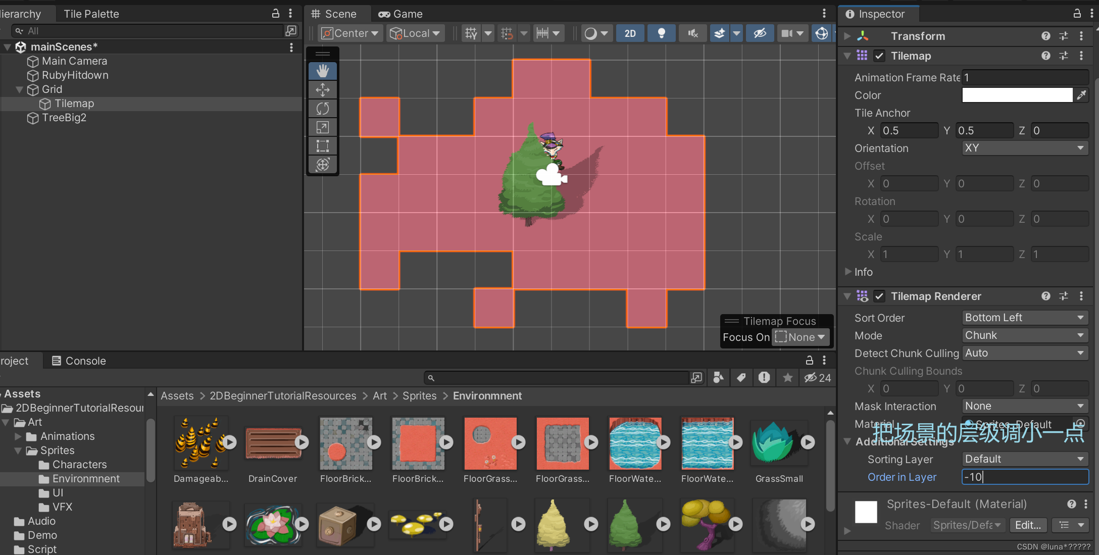Switch to the Game tab

(x=401, y=14)
